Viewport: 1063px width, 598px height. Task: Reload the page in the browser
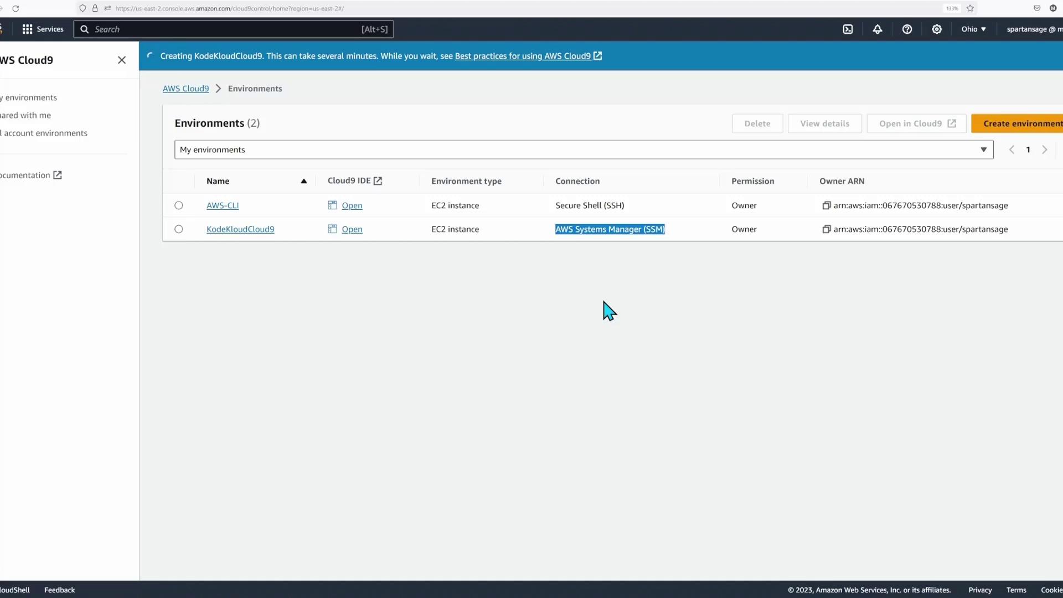(x=16, y=8)
